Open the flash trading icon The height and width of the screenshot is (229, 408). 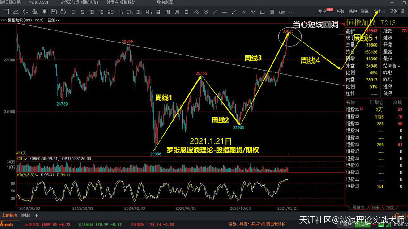tap(34, 12)
